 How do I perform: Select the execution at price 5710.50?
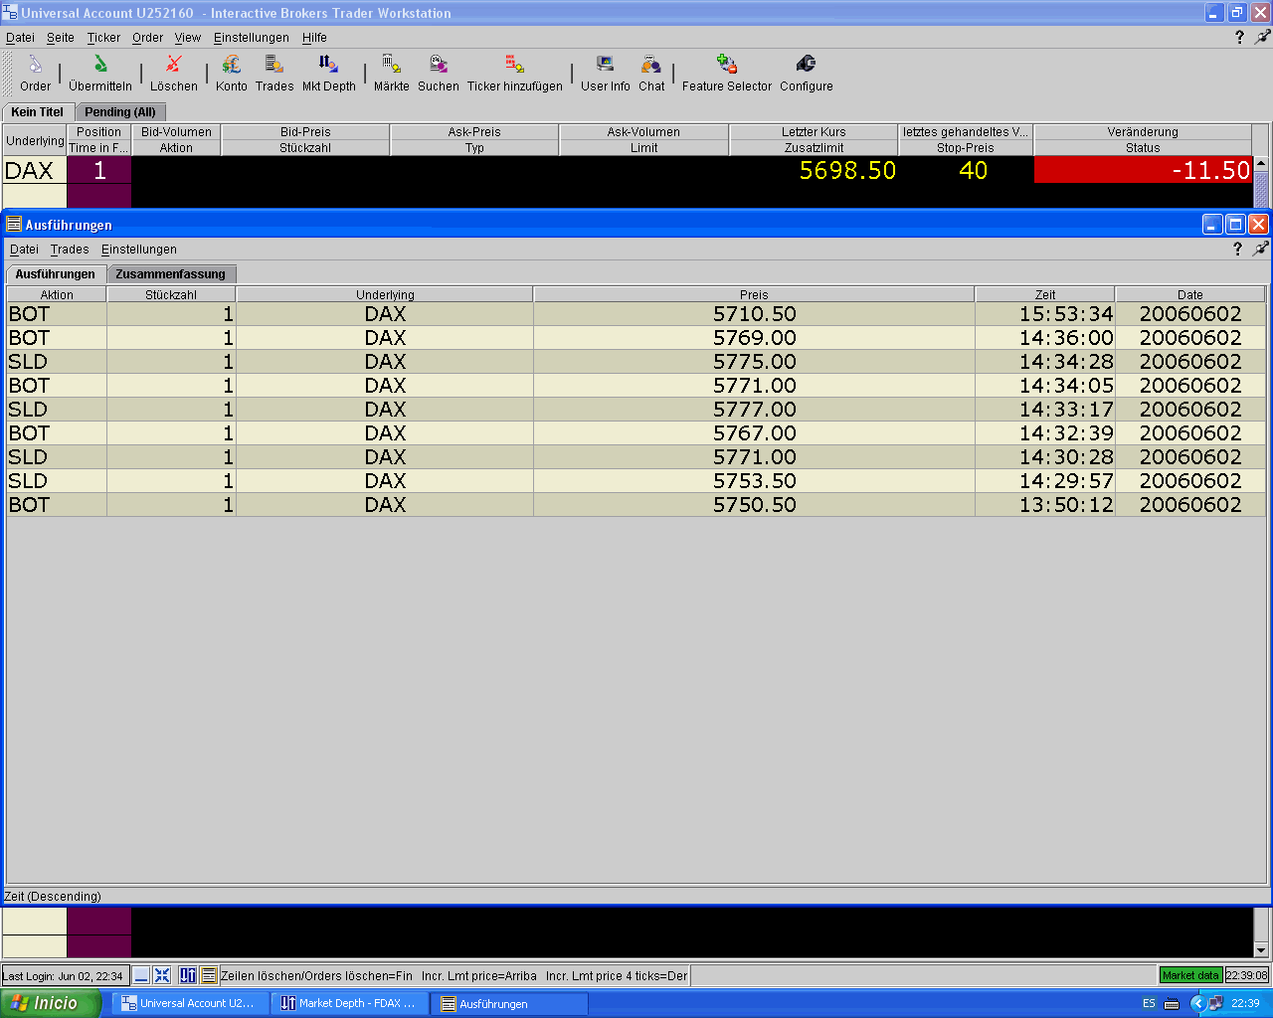coord(636,314)
